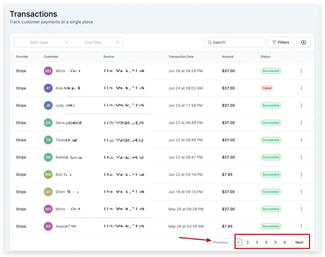Viewport: 325px width, 257px height.
Task: Click the Search input field
Action: tap(234, 42)
